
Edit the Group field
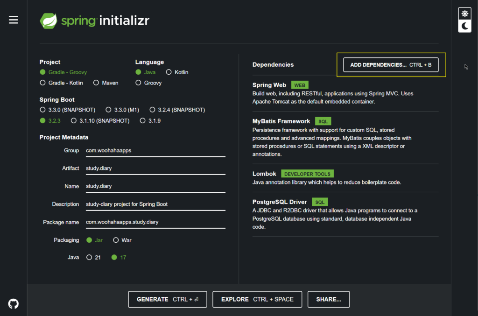click(155, 151)
